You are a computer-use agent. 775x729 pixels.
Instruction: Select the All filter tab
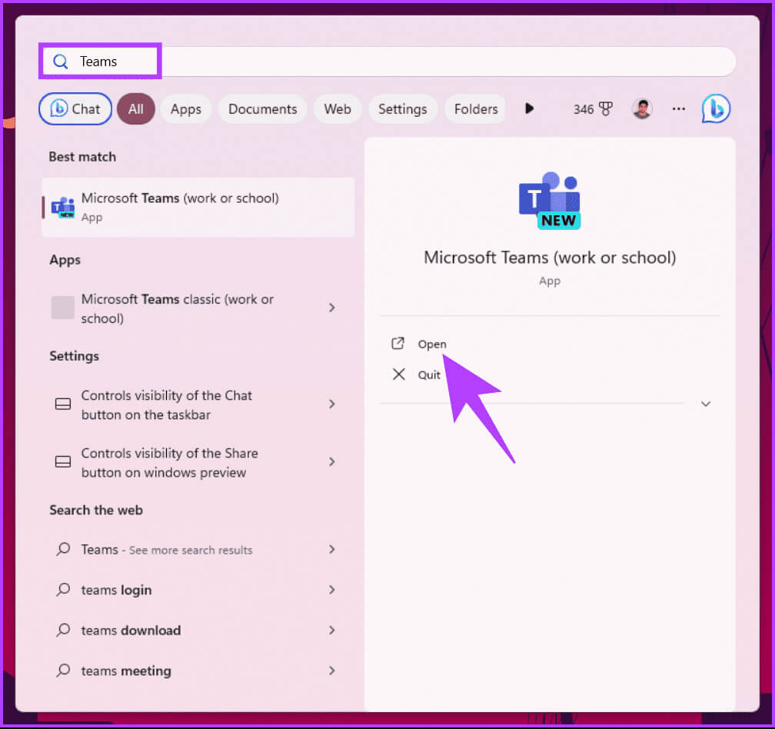[136, 108]
